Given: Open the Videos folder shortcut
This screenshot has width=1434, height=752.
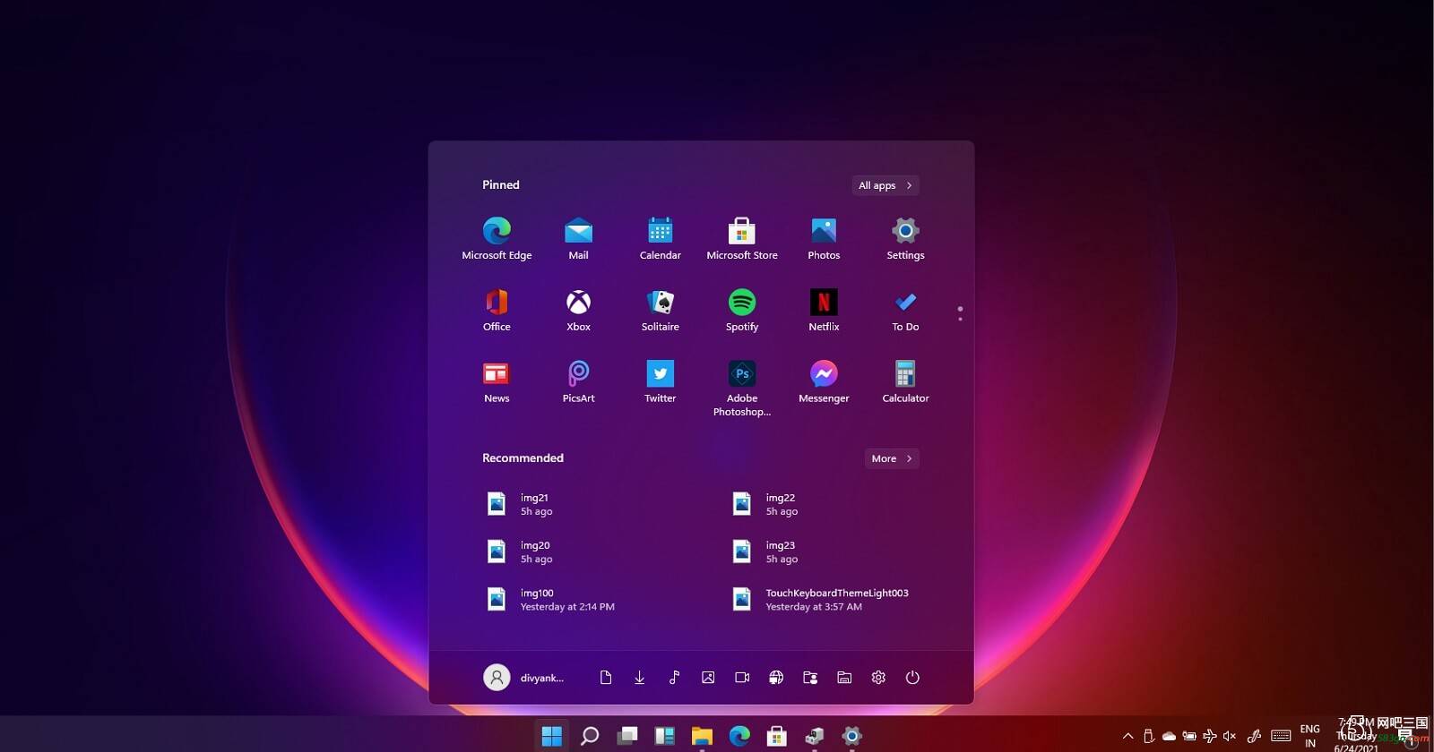Looking at the screenshot, I should pyautogui.click(x=742, y=678).
